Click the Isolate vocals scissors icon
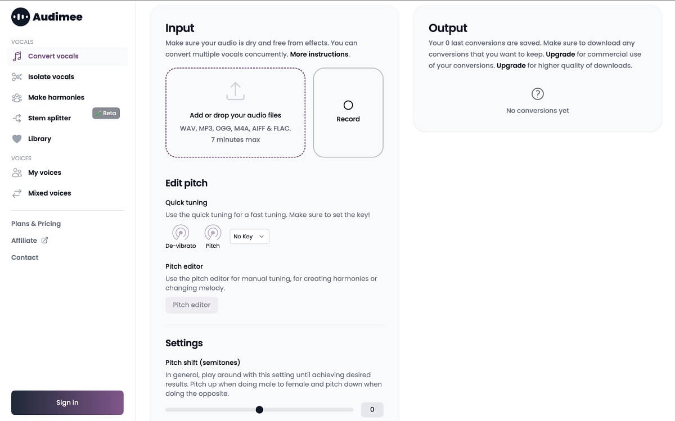 17,77
